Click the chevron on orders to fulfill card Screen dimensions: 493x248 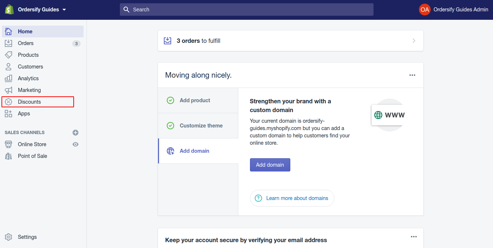414,41
